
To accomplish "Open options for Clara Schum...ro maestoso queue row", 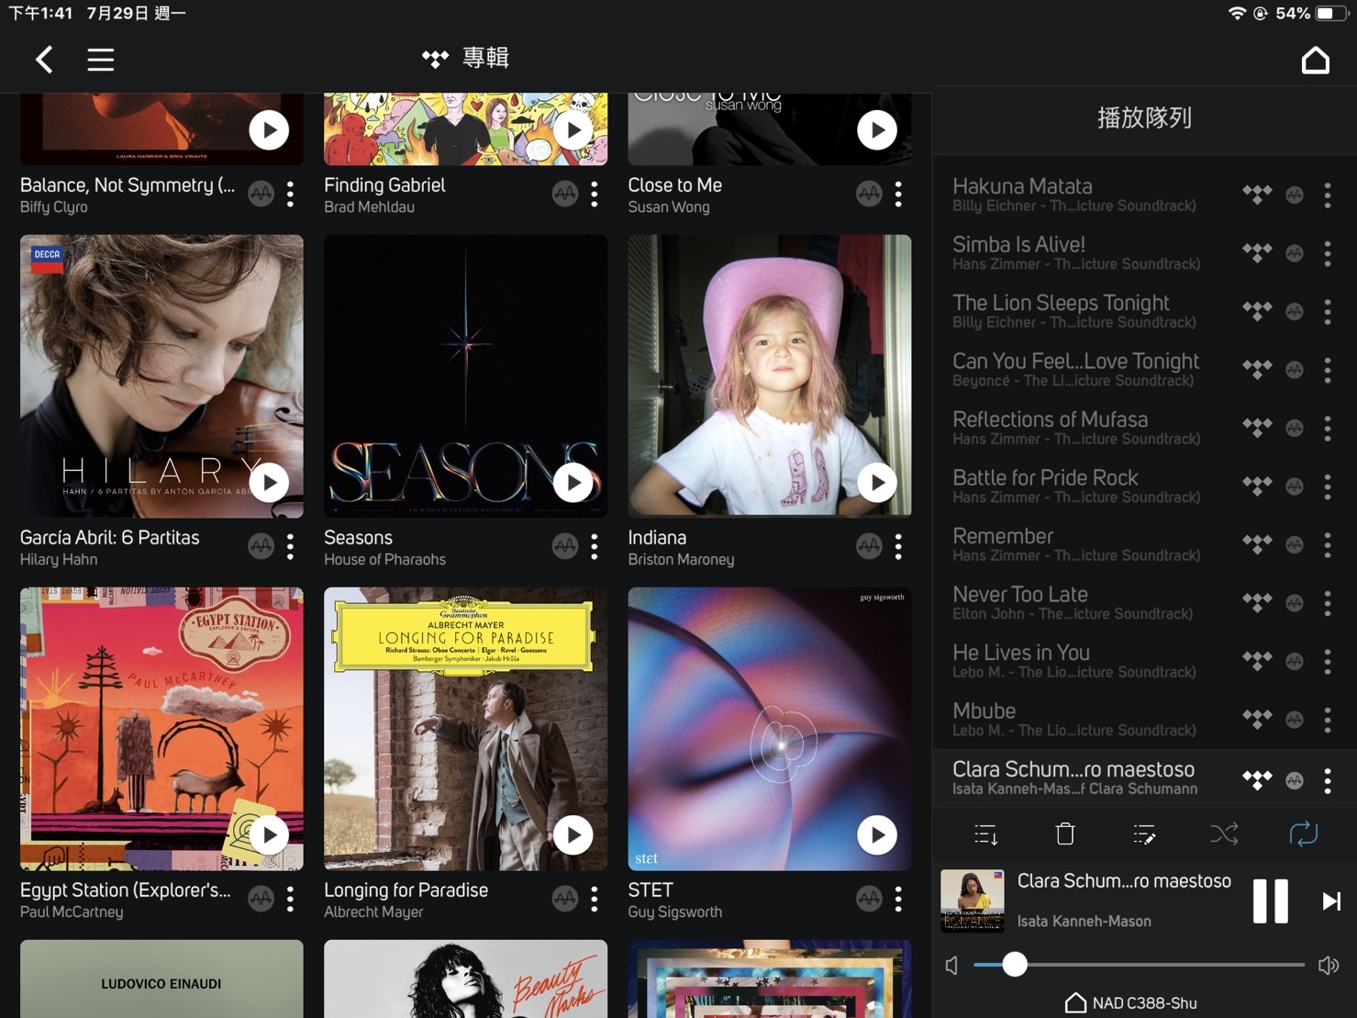I will (1328, 780).
